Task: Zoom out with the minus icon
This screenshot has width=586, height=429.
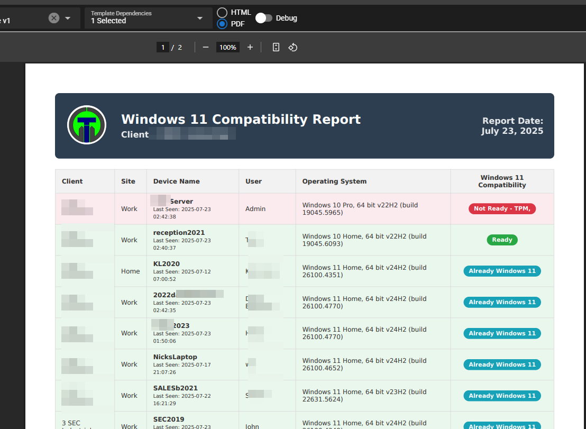Action: (206, 48)
